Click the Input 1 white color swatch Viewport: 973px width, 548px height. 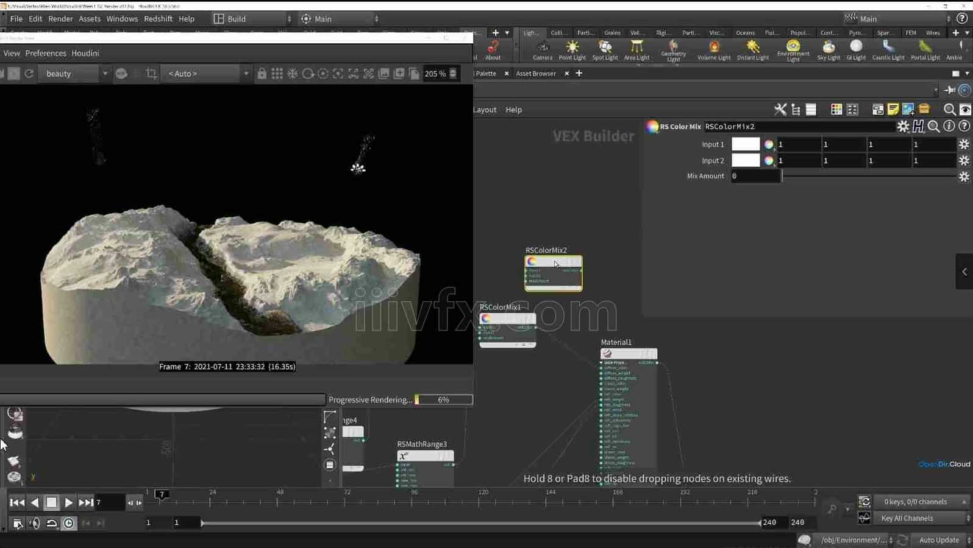pyautogui.click(x=745, y=144)
